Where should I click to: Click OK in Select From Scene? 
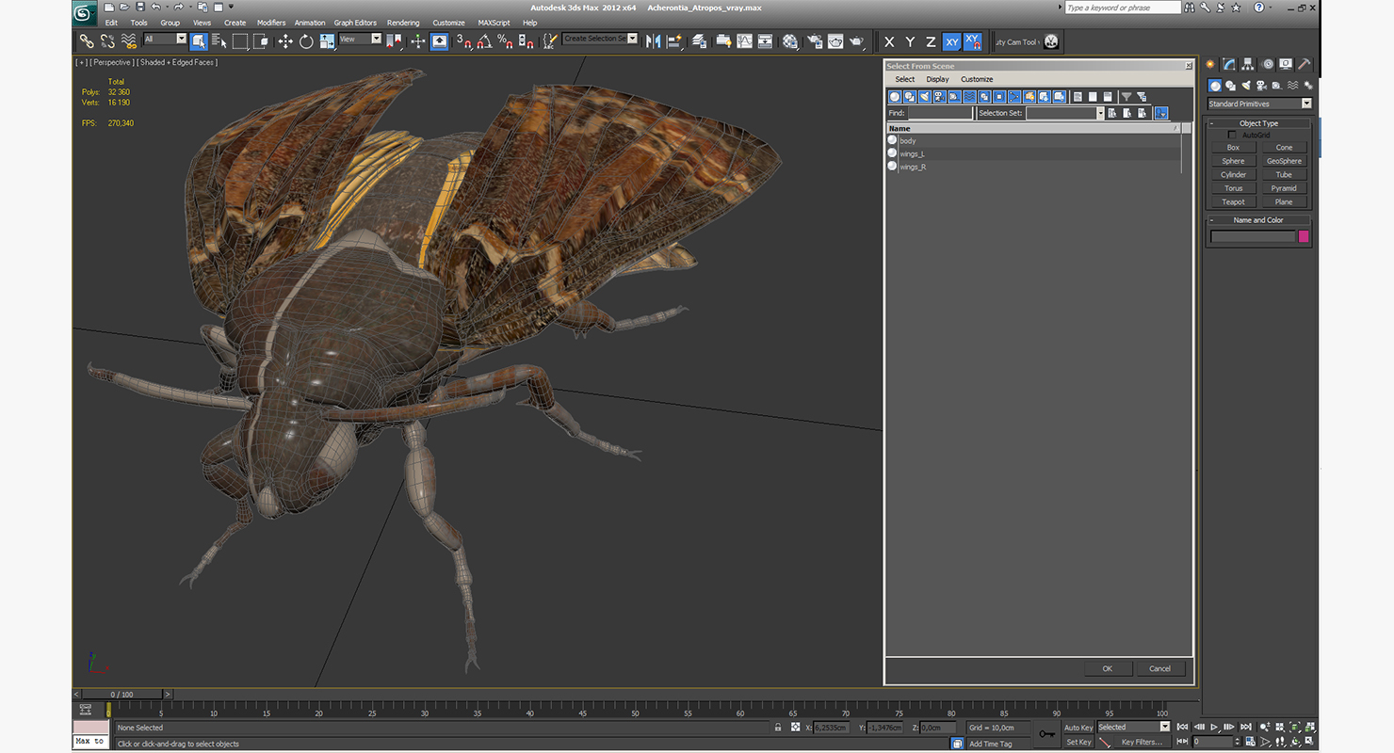pyautogui.click(x=1108, y=668)
